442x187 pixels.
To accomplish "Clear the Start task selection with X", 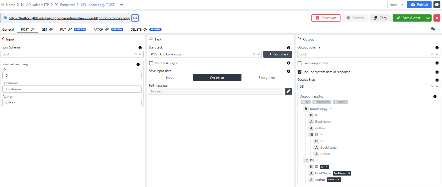I will pos(253,54).
